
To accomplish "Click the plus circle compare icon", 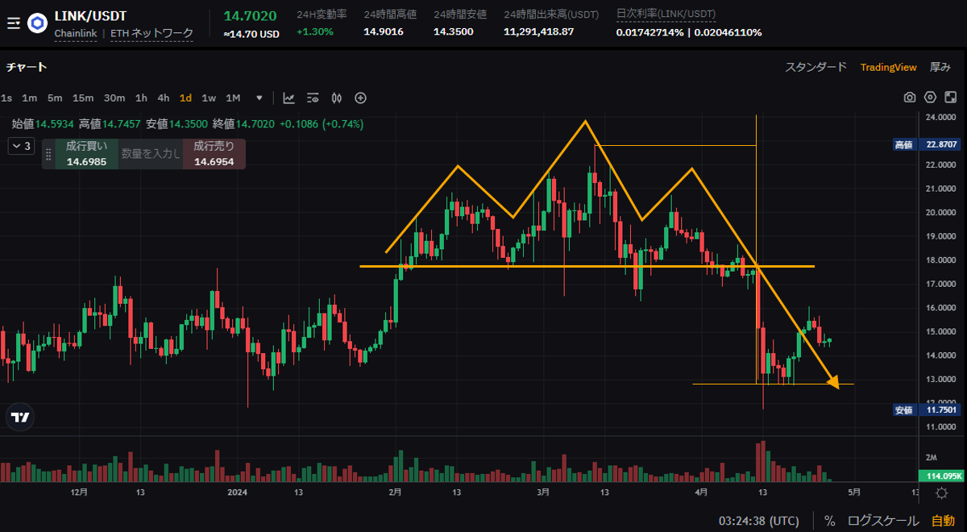I will [360, 98].
